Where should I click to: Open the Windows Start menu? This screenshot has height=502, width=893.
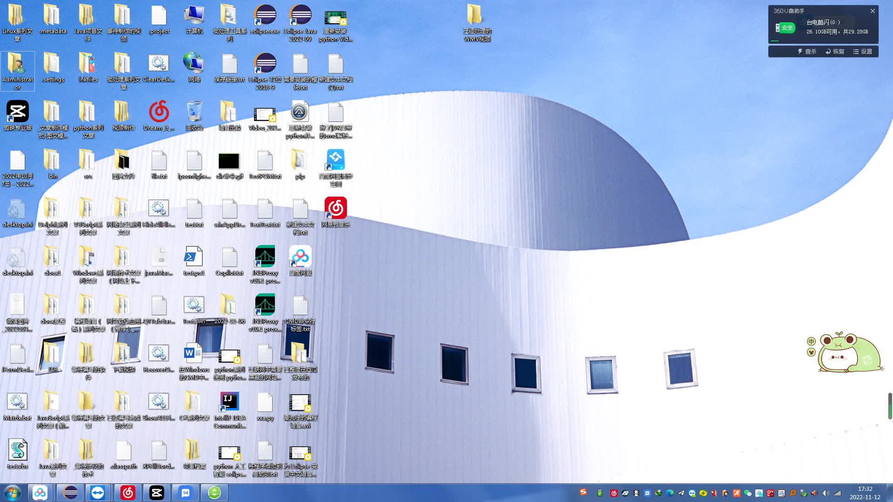coord(13,493)
